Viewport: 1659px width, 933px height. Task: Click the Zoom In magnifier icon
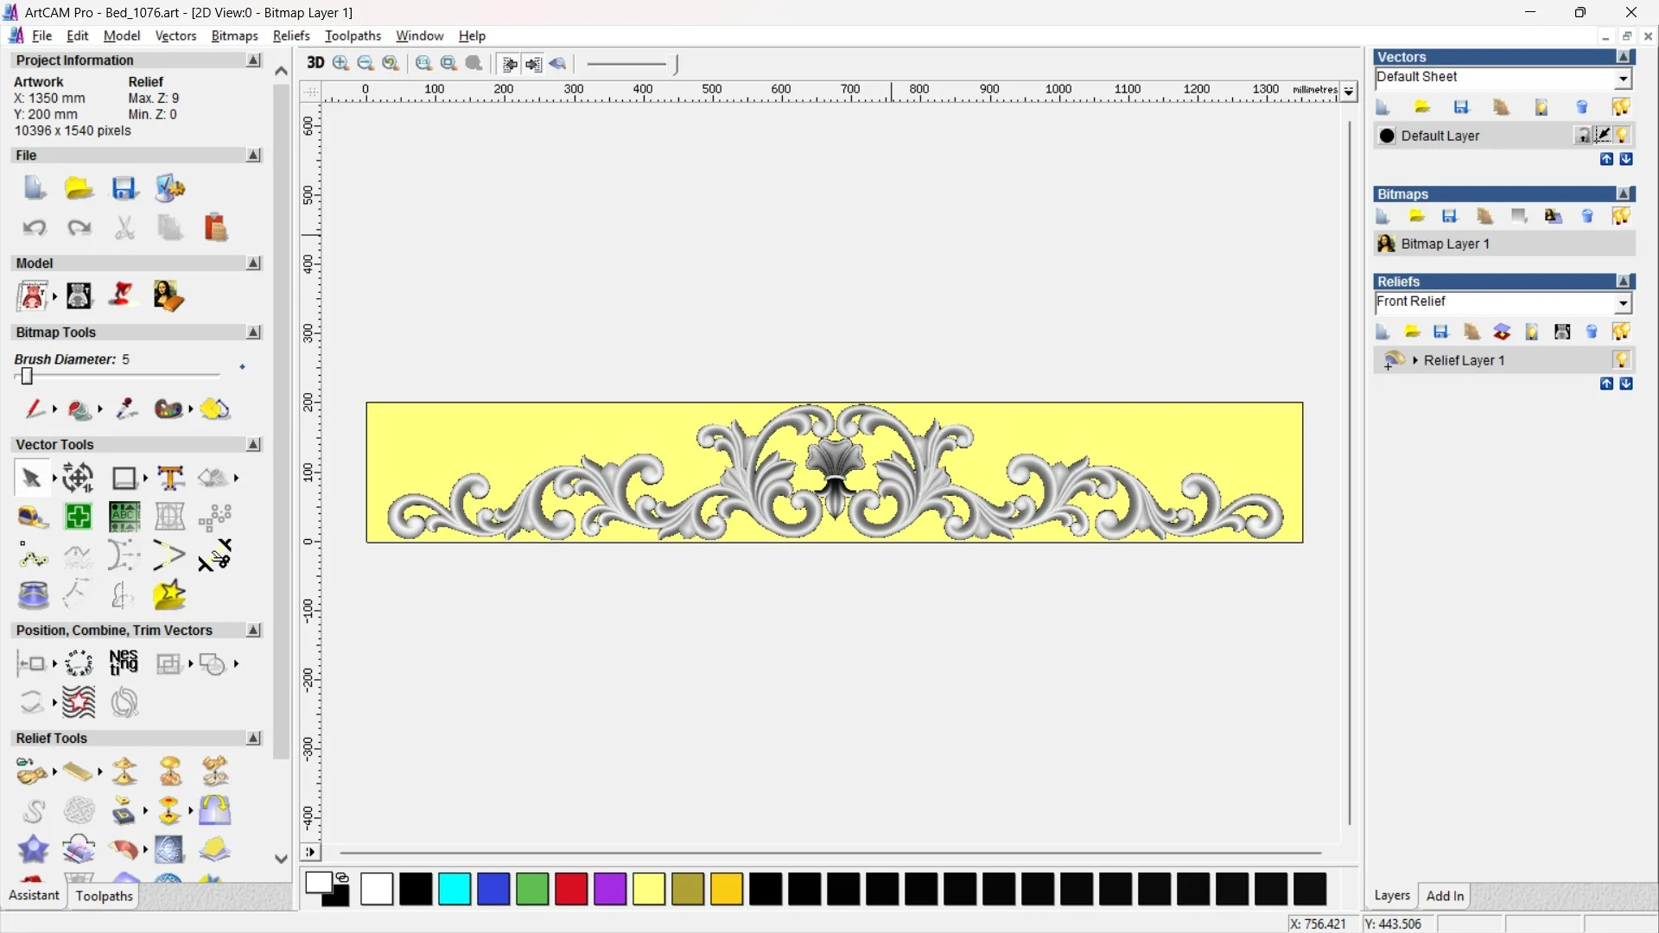(341, 63)
